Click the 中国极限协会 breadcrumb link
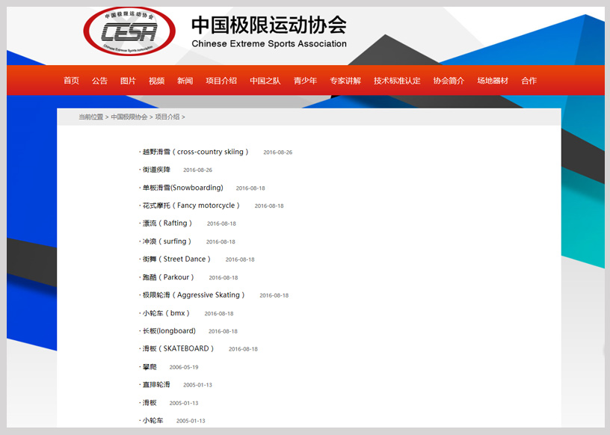This screenshot has width=610, height=435. click(x=128, y=117)
